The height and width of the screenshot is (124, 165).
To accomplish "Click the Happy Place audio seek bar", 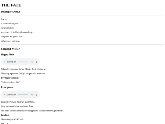I will tap(23, 62).
